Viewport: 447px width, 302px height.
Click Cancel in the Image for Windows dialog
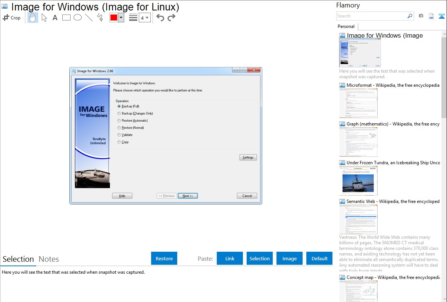coord(247,196)
